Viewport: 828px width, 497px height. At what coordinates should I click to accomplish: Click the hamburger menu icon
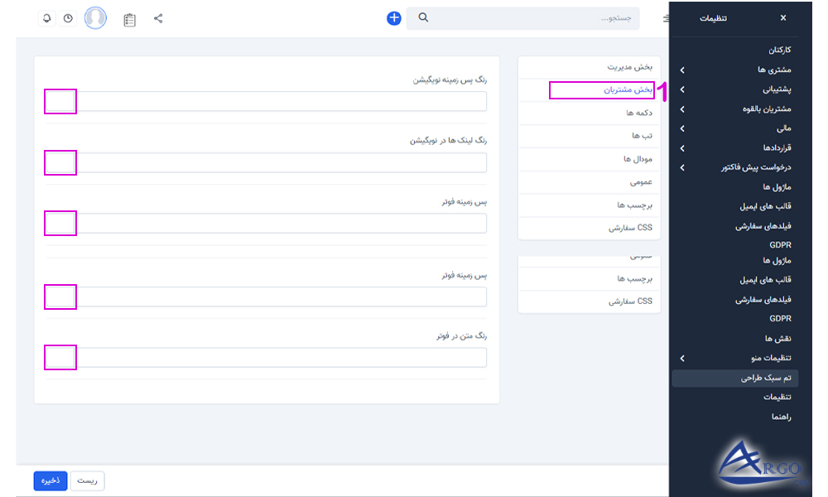pos(666,17)
